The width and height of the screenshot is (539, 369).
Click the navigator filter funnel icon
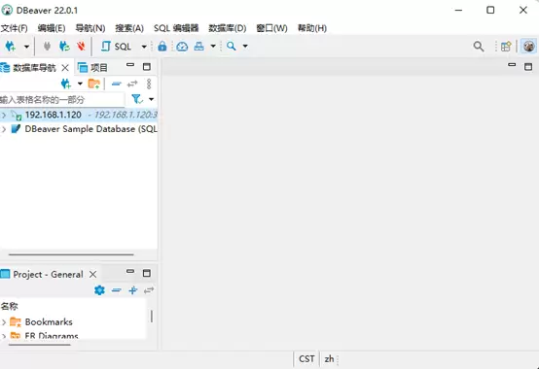coord(137,99)
